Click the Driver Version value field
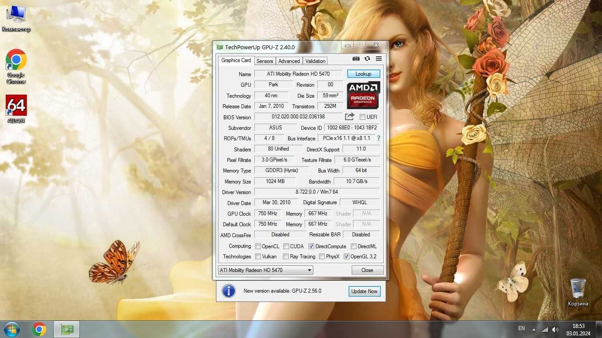 tap(317, 192)
